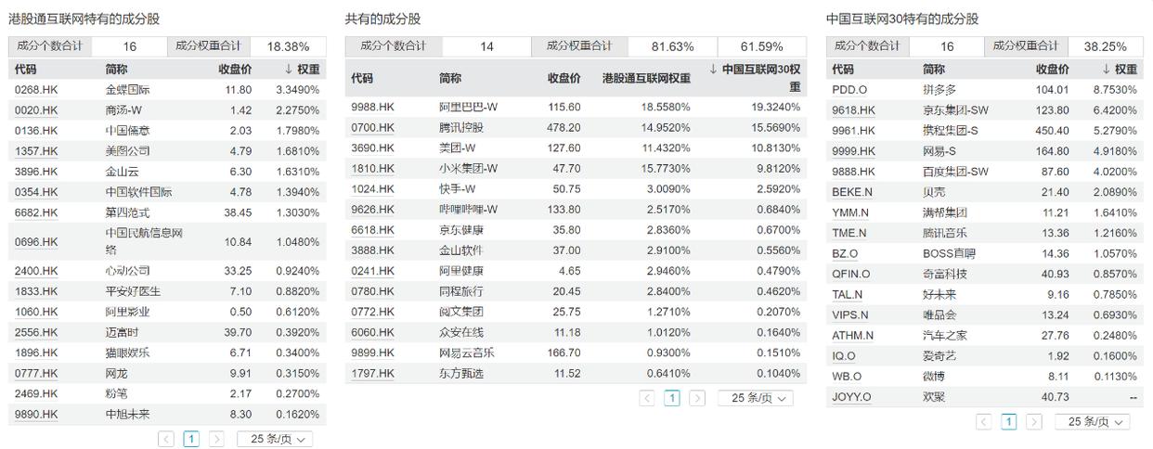This screenshot has height=449, width=1153.
Task: Open stock code 0136.HK
Action: tap(36, 131)
